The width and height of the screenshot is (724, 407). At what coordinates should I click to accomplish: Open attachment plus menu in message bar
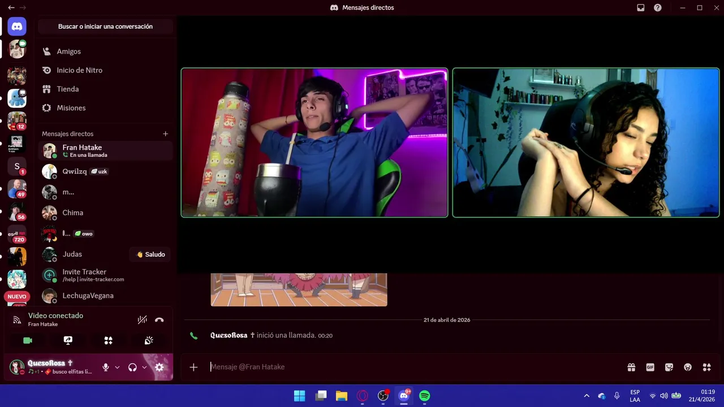click(193, 367)
